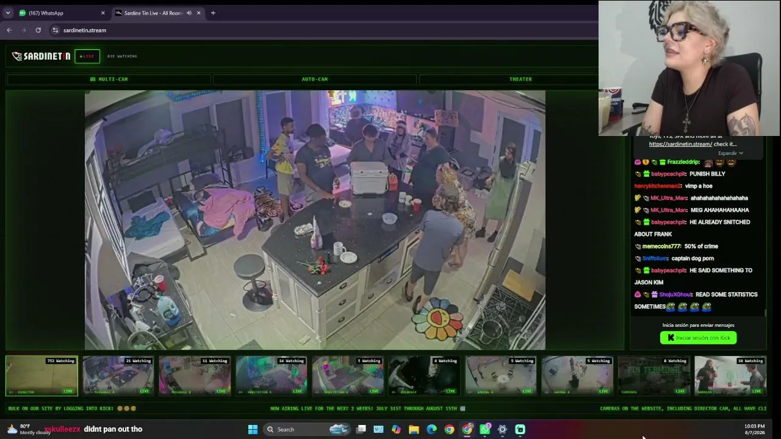Click the 835 watching counter

(x=122, y=56)
